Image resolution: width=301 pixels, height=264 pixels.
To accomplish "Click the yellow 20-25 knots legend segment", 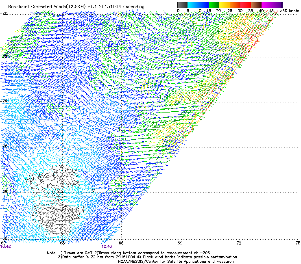I will point(225,5).
